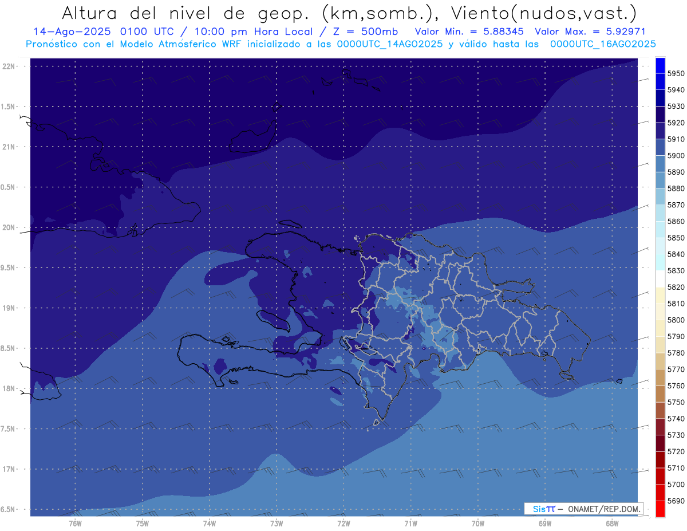Click the title 'Altura del nivel de geop.'
The image size is (687, 531).
point(186,13)
